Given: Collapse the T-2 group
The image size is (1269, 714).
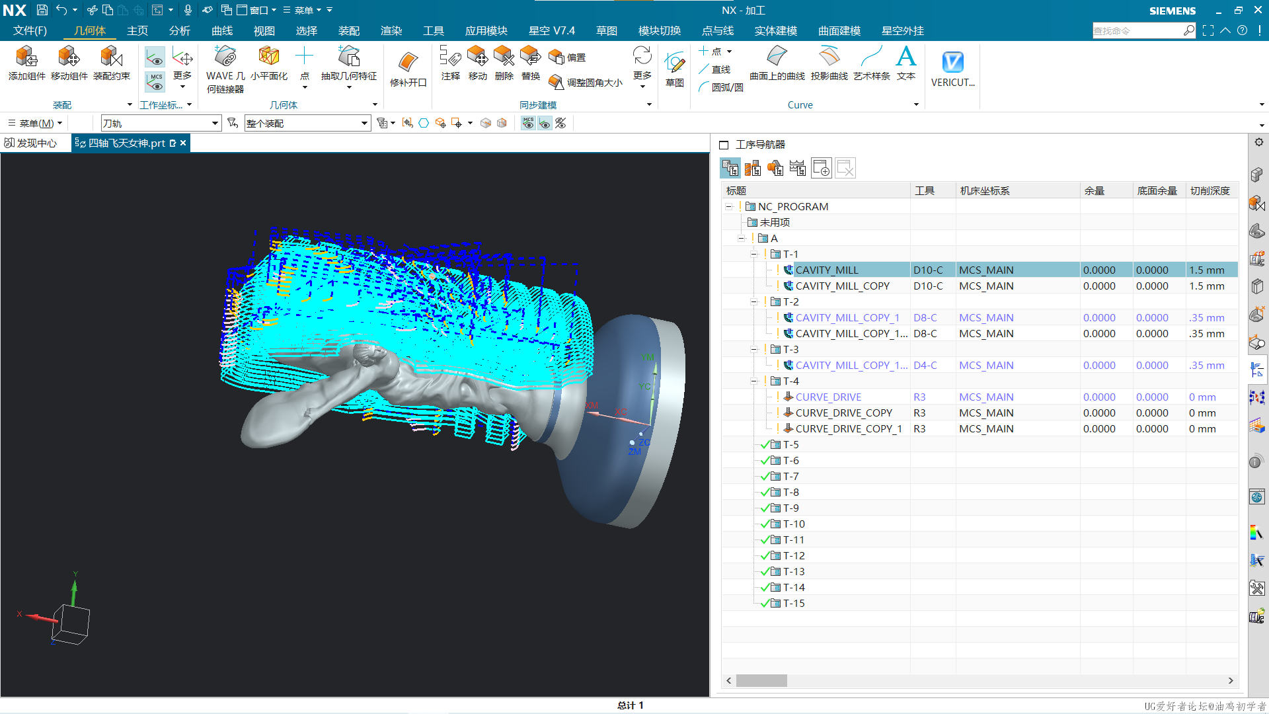Looking at the screenshot, I should pyautogui.click(x=754, y=302).
